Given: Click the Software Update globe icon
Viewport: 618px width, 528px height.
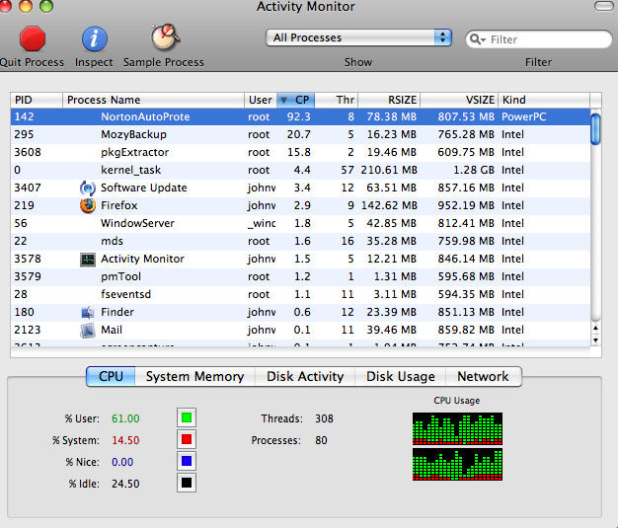Looking at the screenshot, I should (87, 188).
